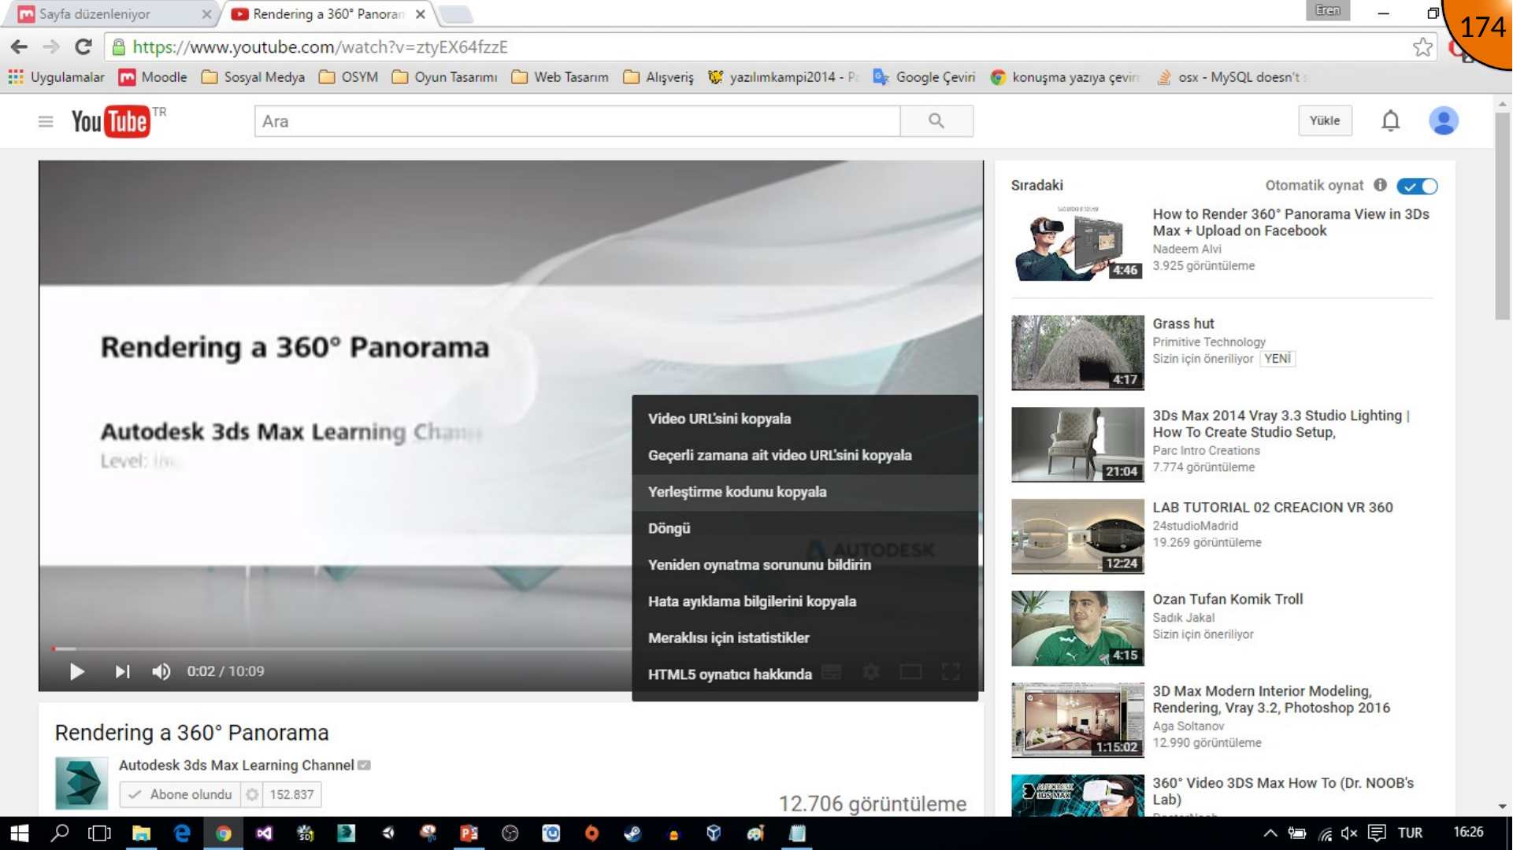Click the Yükle upload button
The height and width of the screenshot is (850, 1513).
(1325, 120)
